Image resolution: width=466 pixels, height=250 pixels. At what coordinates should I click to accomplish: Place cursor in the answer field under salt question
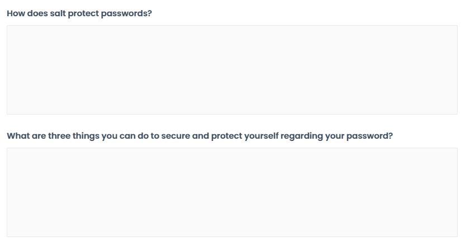tap(232, 70)
